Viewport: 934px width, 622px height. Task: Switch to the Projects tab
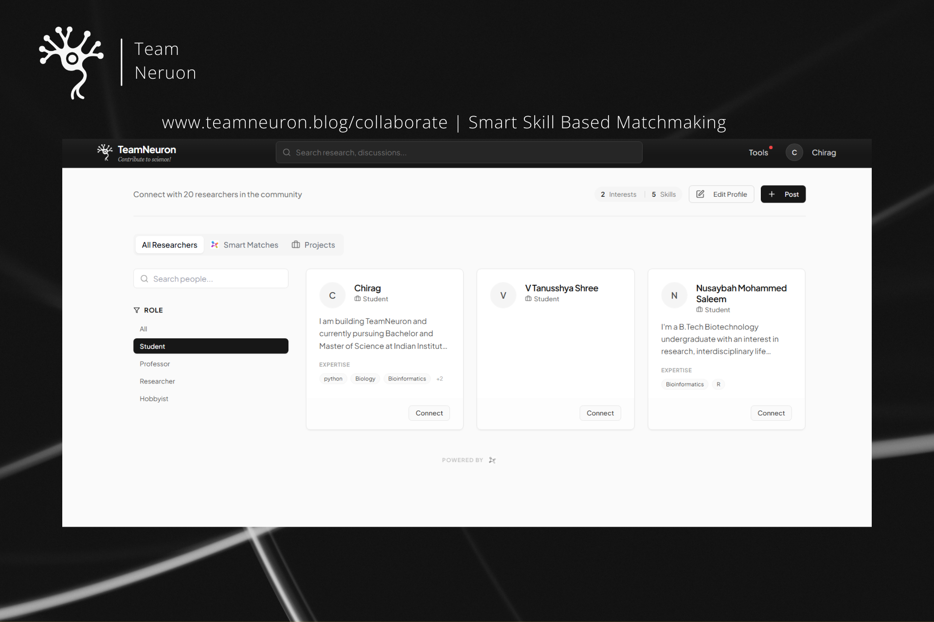click(313, 245)
